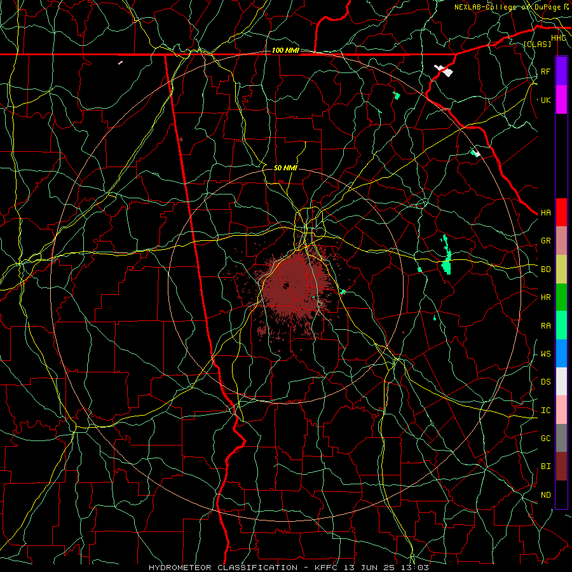Click the IC legend label
Viewport: 572px width, 572px height.
[545, 411]
